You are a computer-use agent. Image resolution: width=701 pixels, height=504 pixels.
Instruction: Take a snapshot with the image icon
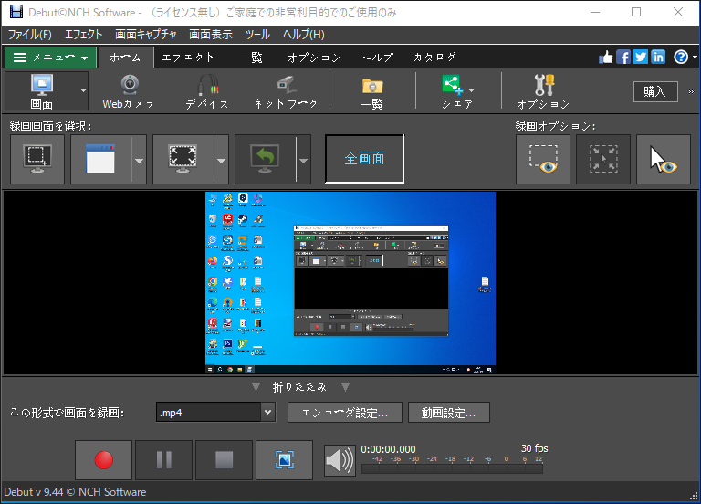[285, 460]
